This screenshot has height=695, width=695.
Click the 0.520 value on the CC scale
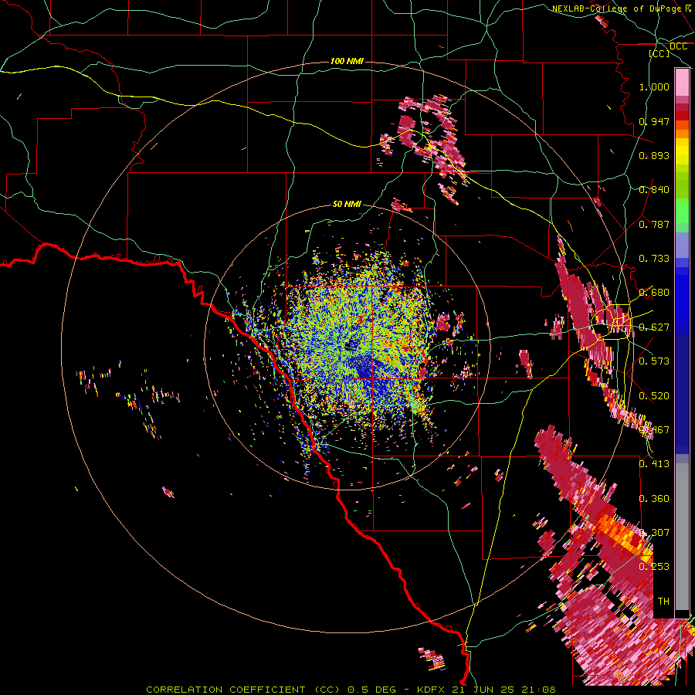coord(654,396)
